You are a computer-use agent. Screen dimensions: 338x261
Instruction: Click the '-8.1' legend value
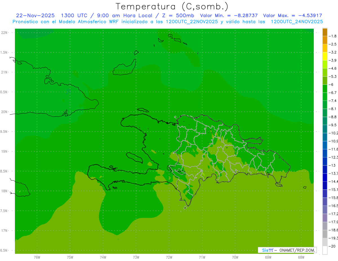pyautogui.click(x=333, y=109)
